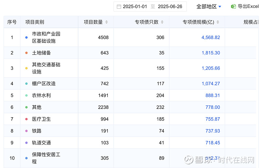Click the Excel export icon
The height and width of the screenshot is (168, 262).
click(x=233, y=7)
